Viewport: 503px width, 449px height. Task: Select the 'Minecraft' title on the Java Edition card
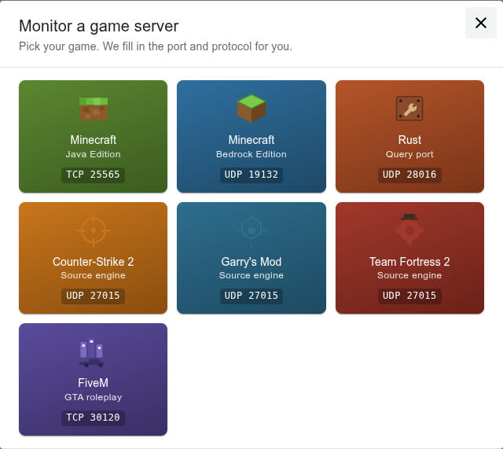pos(93,140)
